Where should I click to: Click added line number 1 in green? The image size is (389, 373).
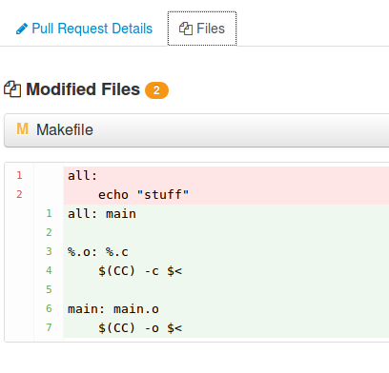pyautogui.click(x=49, y=213)
